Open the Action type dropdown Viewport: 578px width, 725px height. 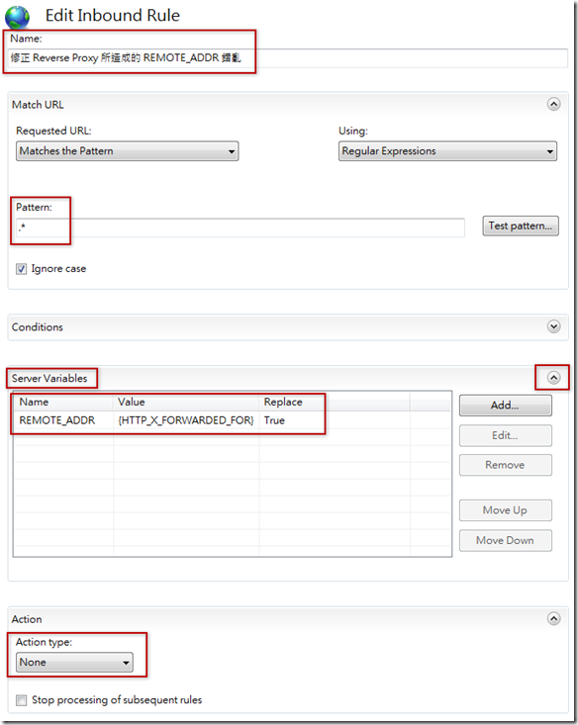pos(74,663)
